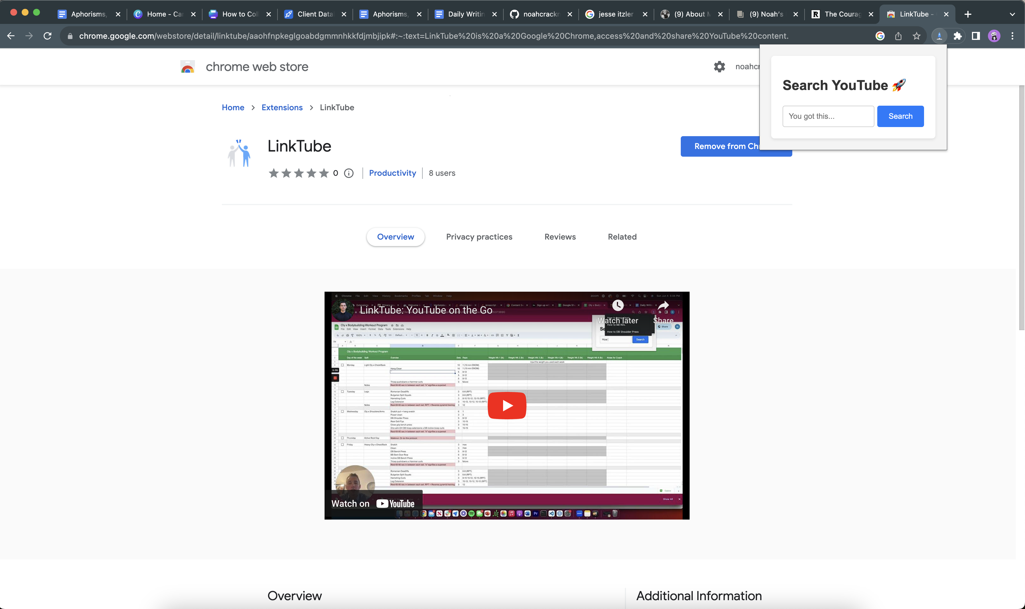Switch to the Privacy practices tab
This screenshot has height=609, width=1025.
point(479,237)
